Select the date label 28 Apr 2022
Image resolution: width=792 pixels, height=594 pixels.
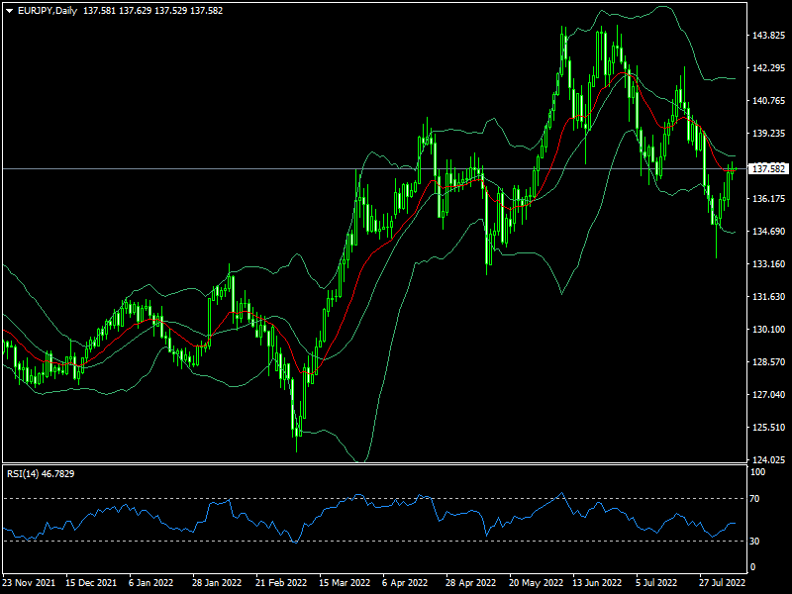471,582
